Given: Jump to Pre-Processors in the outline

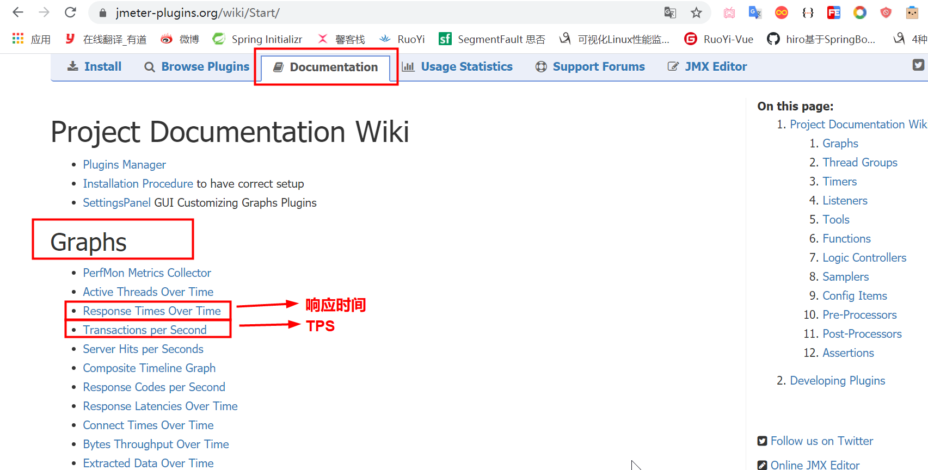Looking at the screenshot, I should 859,314.
